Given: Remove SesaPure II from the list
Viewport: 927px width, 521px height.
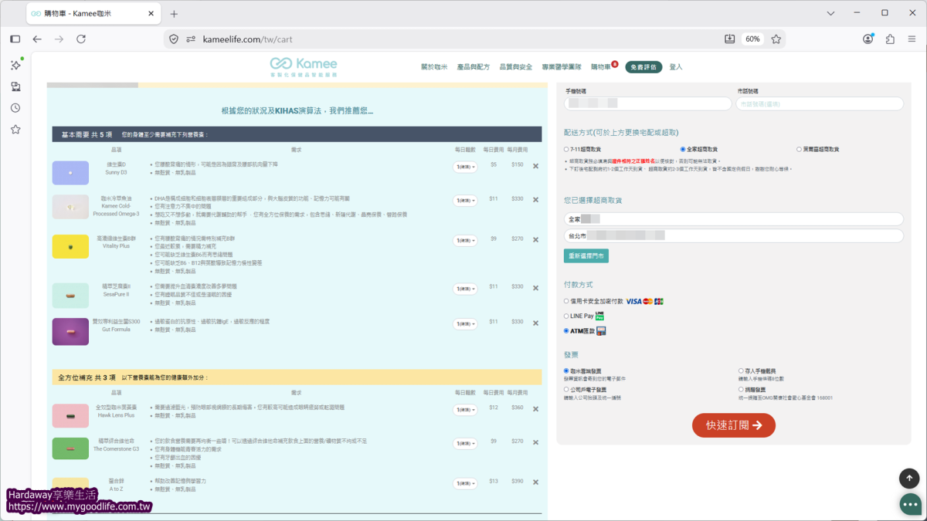Looking at the screenshot, I should click(x=535, y=287).
